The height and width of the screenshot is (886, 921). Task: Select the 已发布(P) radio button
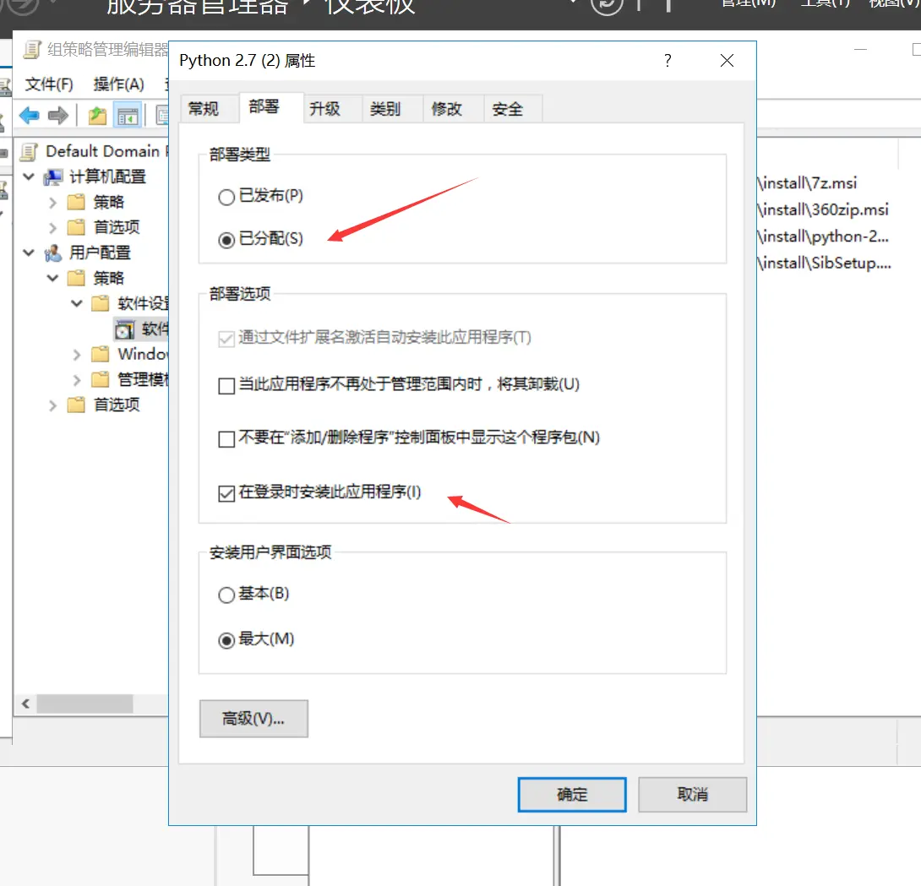point(226,197)
